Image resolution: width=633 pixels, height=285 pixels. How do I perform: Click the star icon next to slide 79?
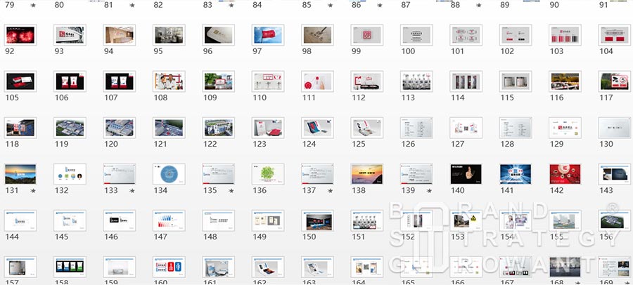[x=33, y=6]
